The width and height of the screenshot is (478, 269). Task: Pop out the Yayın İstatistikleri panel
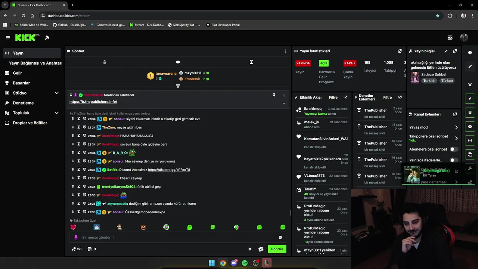(400, 51)
